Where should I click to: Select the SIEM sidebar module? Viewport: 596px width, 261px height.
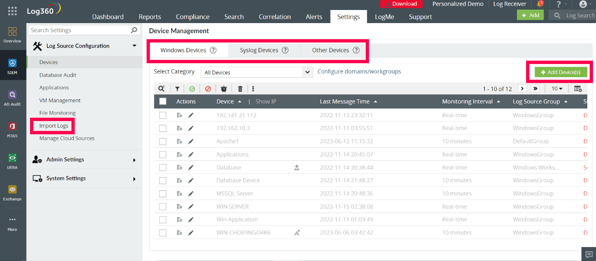12,66
